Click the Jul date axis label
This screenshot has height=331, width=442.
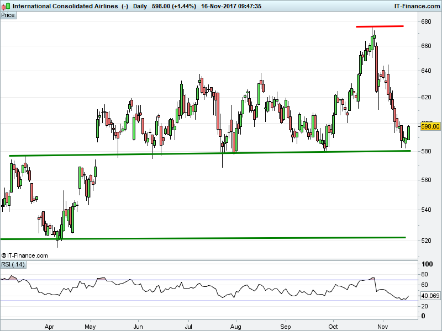pos(188,327)
